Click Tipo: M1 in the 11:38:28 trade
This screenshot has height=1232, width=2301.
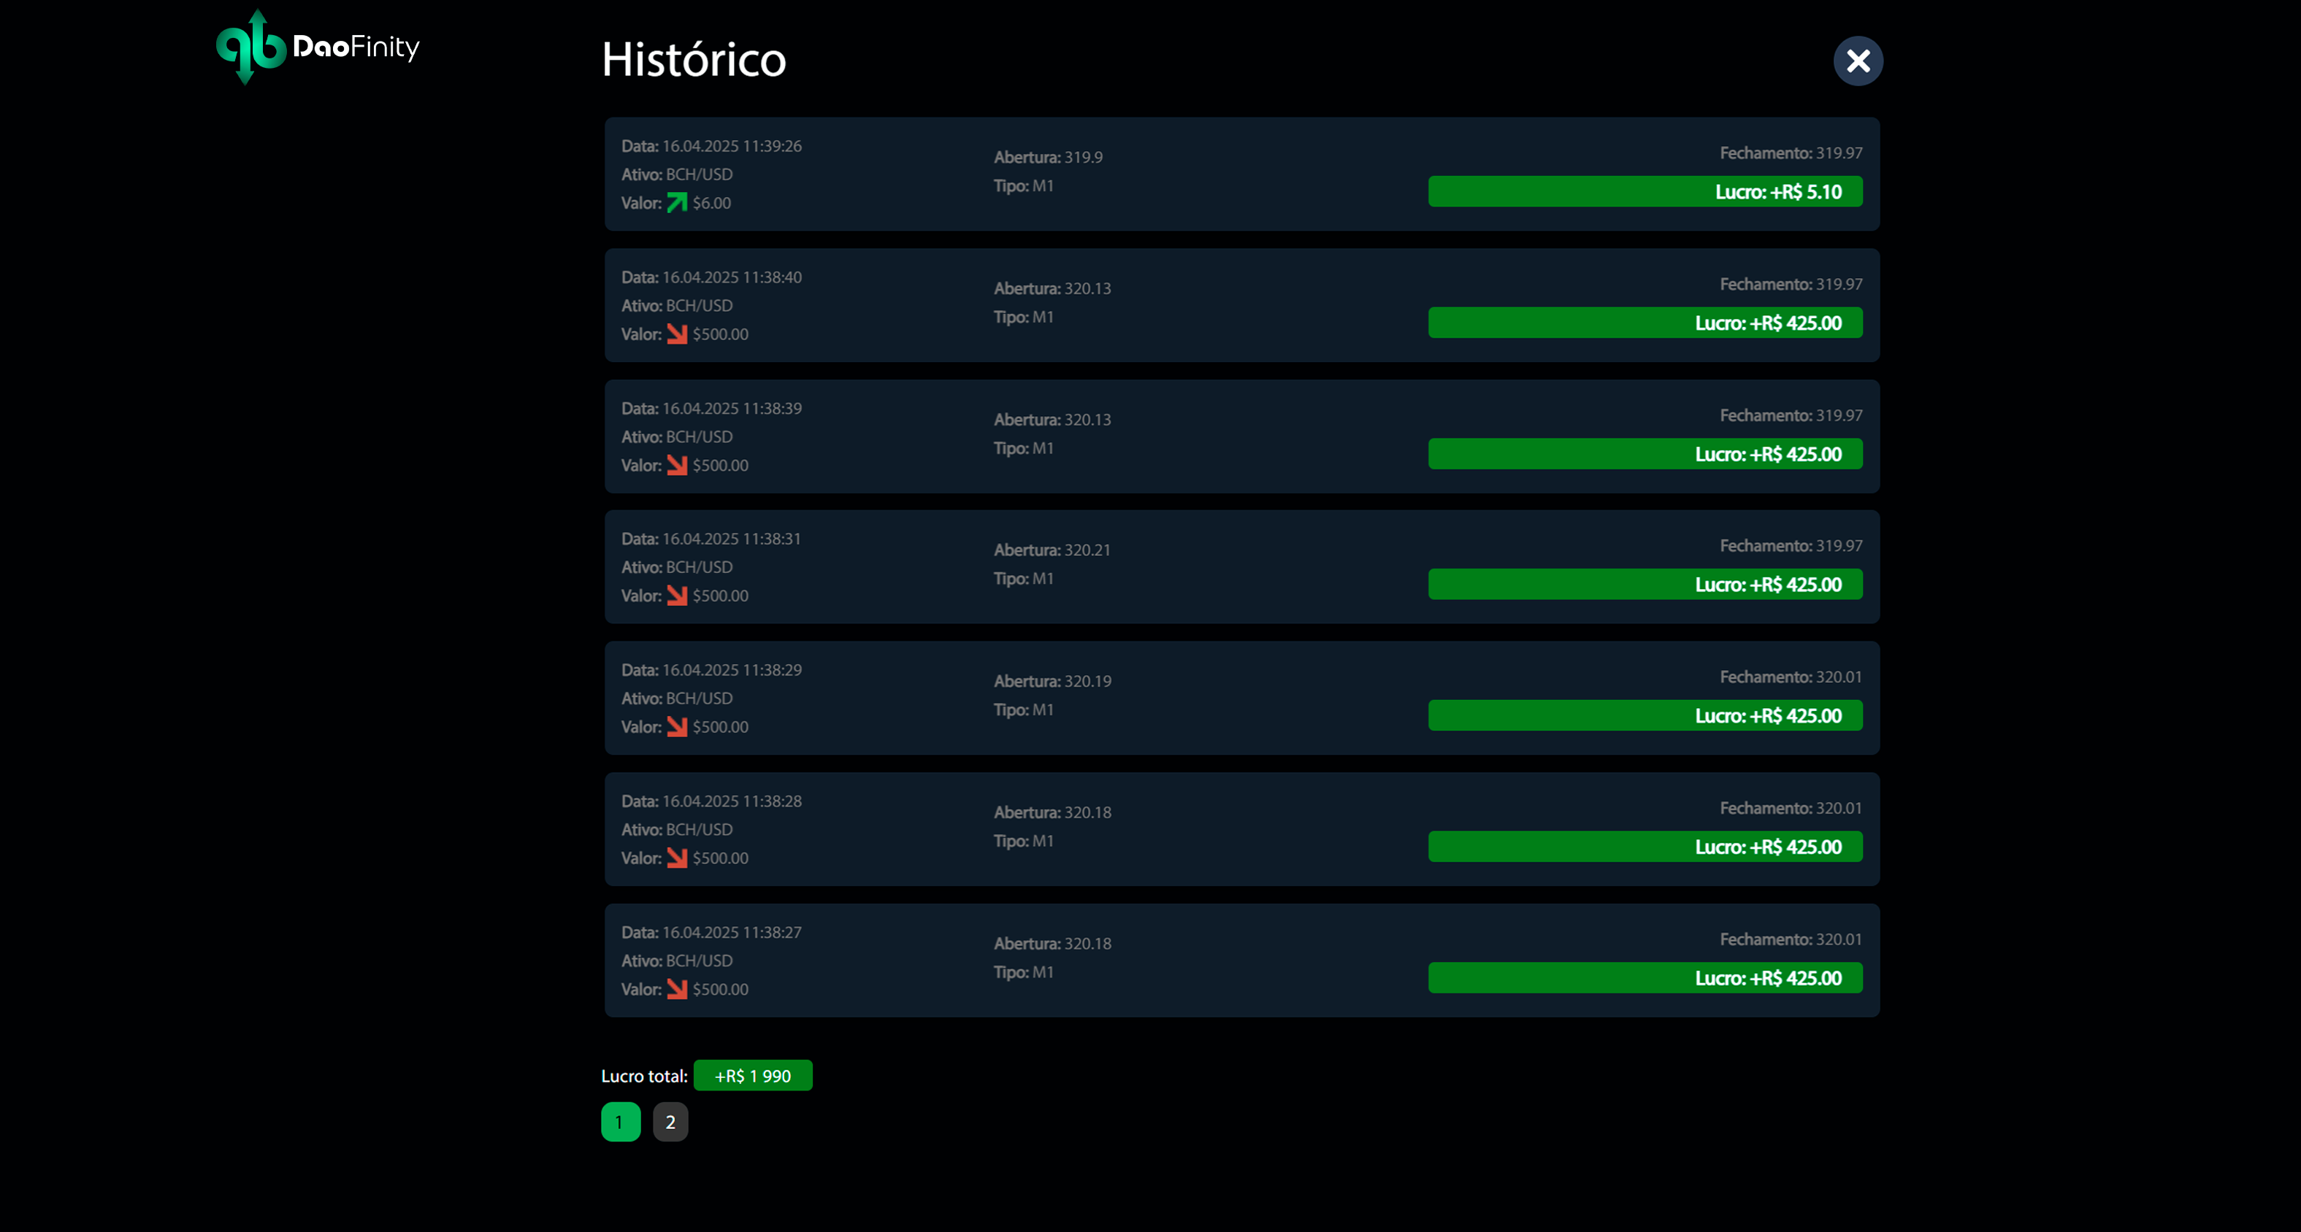(1024, 841)
